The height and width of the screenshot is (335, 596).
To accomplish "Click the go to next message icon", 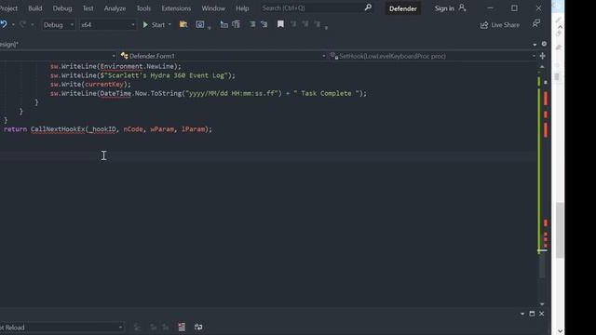I will (166, 327).
